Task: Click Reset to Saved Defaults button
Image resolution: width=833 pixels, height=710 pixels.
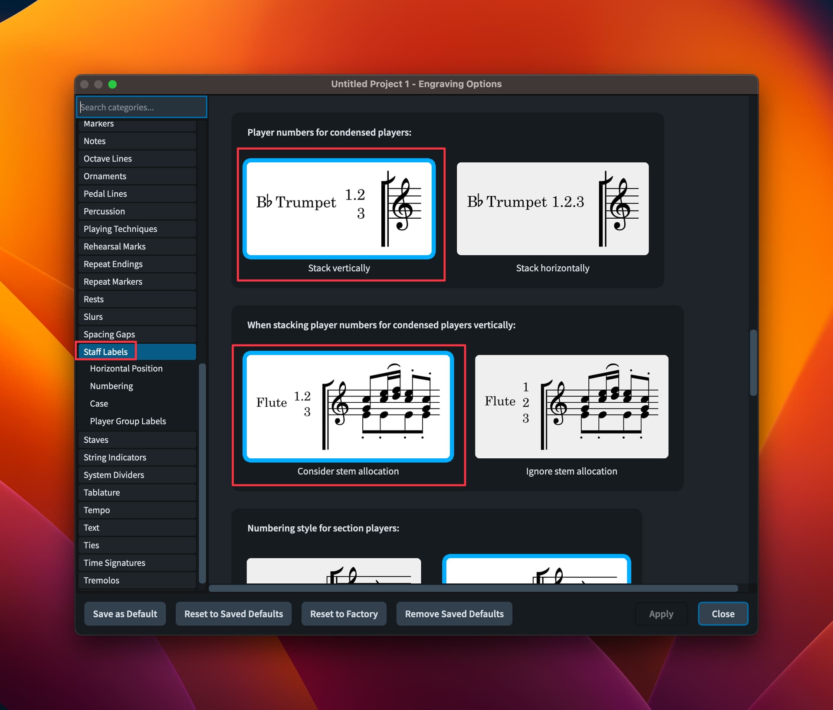Action: coord(233,614)
